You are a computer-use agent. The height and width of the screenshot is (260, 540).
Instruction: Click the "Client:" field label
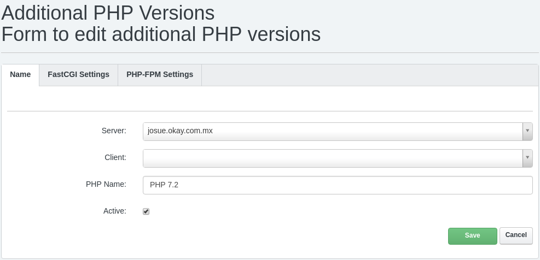pos(115,157)
